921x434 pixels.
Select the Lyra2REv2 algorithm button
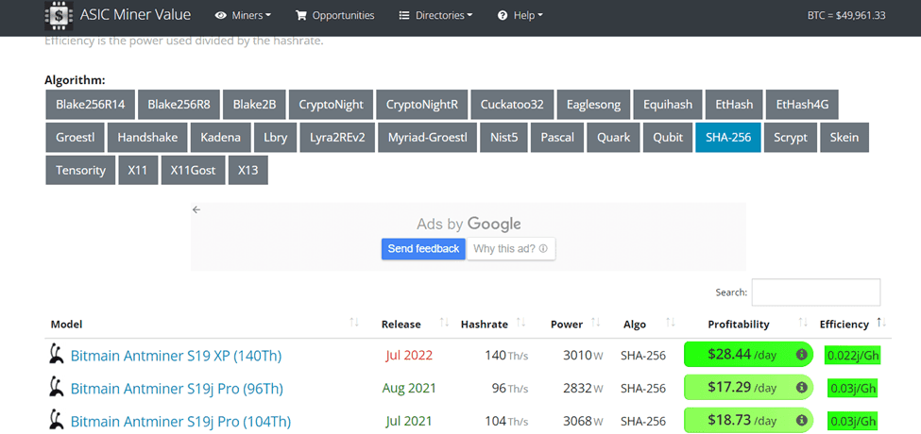pos(337,138)
